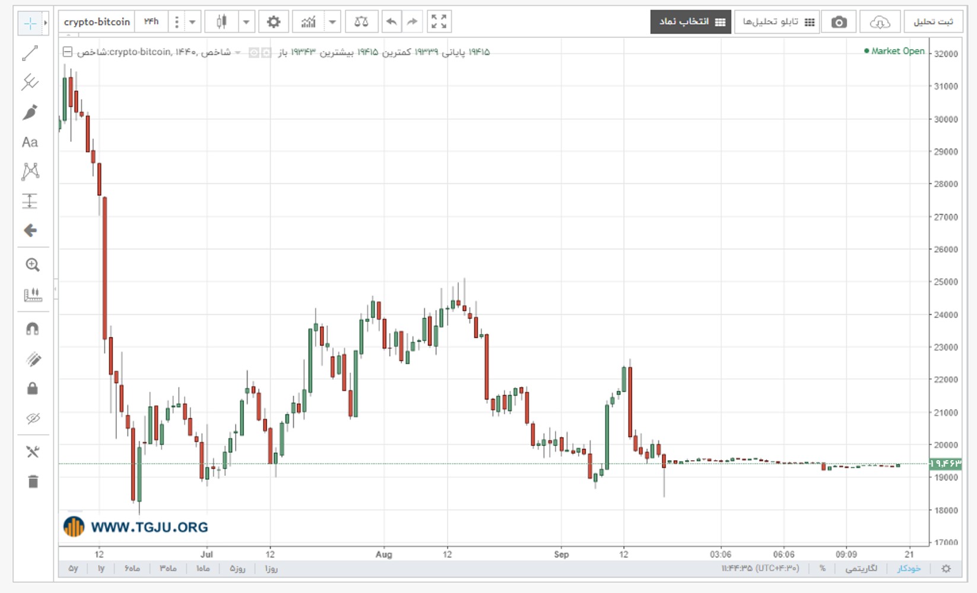Expand the chart style dropdown arrow
Screen dimensions: 977x593
tap(246, 22)
